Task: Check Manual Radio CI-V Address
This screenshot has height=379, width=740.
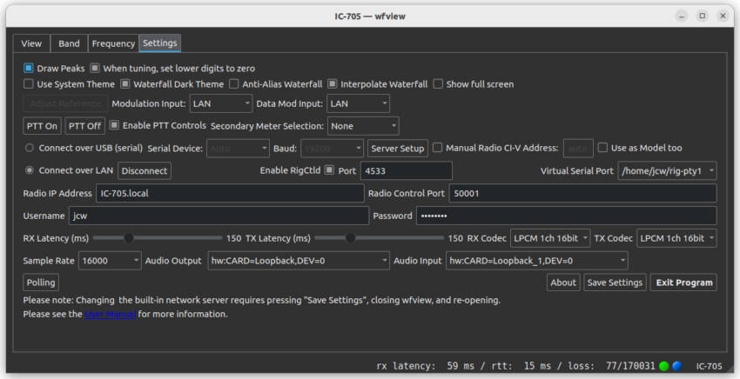Action: [438, 148]
